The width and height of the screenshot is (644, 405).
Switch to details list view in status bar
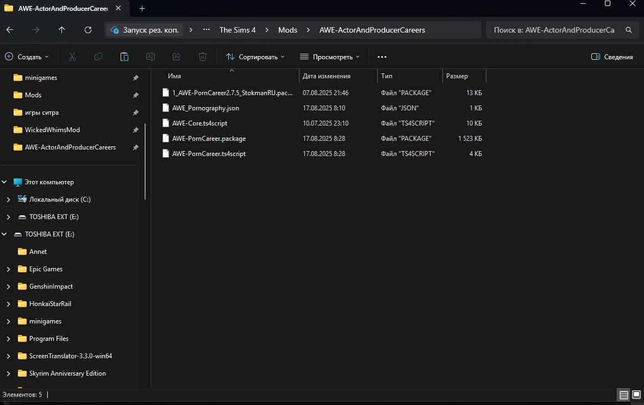click(623, 395)
